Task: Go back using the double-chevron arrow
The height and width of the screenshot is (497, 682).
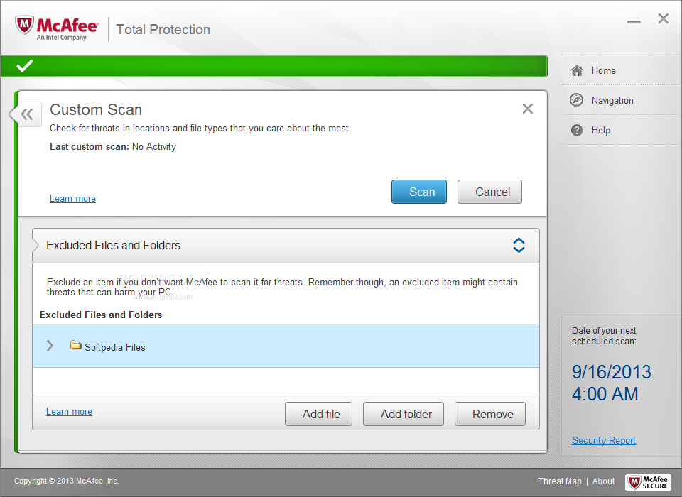Action: (x=27, y=114)
